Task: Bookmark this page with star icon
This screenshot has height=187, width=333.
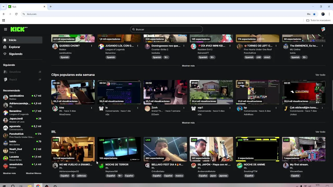Action: pyautogui.click(x=314, y=14)
